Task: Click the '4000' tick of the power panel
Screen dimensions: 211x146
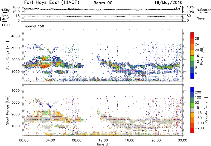Action: (15, 36)
